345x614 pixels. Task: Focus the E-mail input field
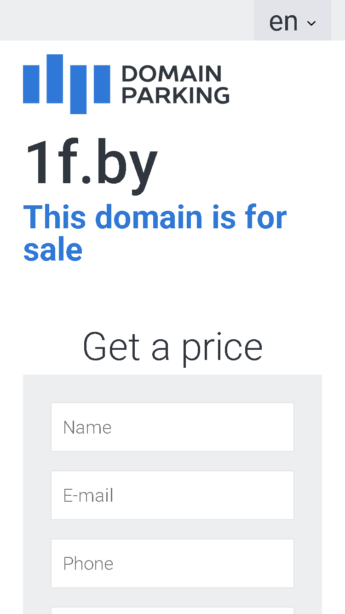click(x=172, y=495)
